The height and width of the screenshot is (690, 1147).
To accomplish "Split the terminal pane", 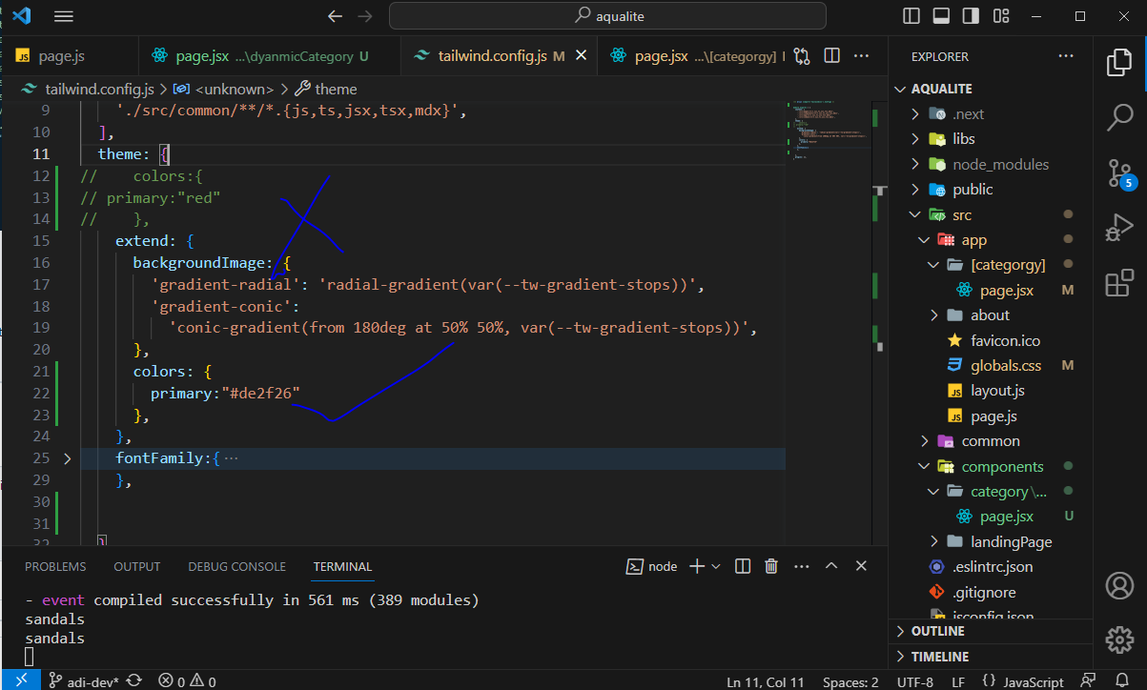I will point(744,566).
